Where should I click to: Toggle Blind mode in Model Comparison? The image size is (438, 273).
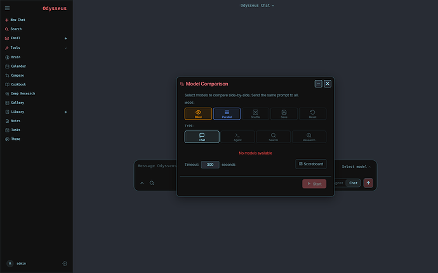click(198, 114)
